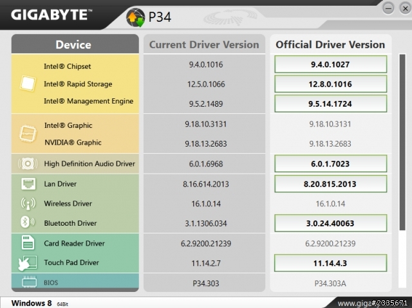Click the graphics chip icon
Image resolution: width=412 pixels, height=308 pixels.
click(28, 134)
